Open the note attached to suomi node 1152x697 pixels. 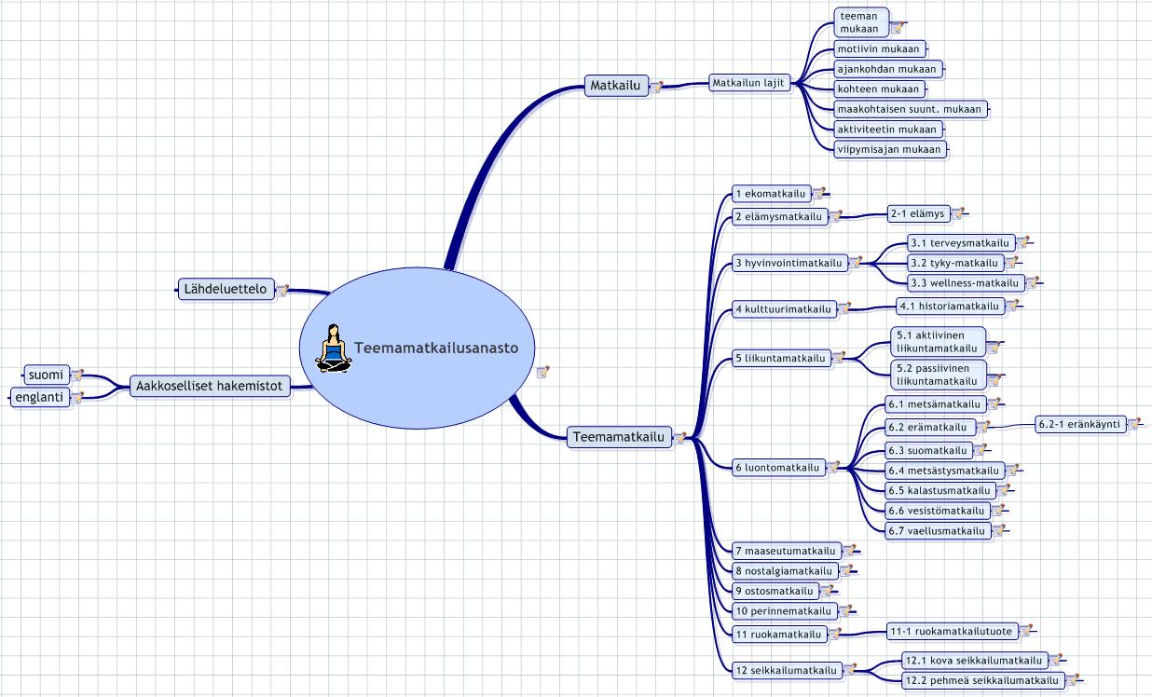coord(77,376)
